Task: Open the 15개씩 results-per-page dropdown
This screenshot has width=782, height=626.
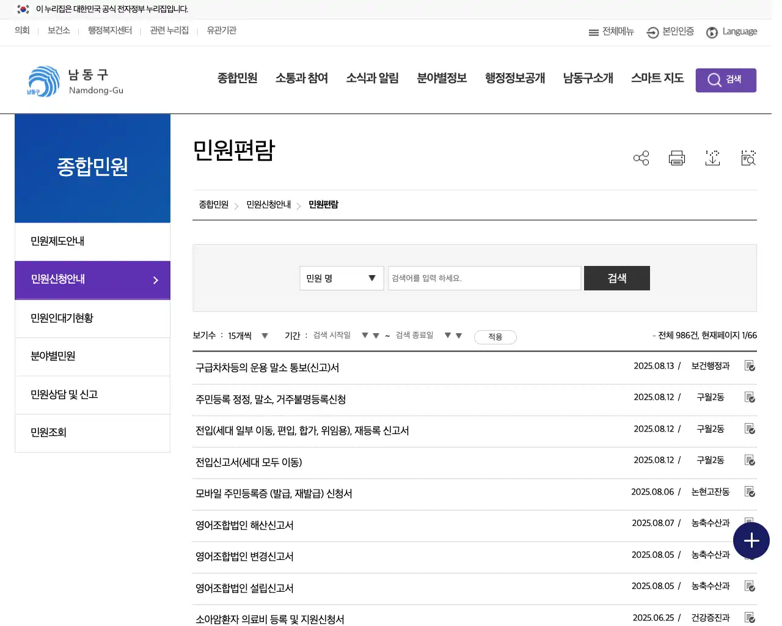Action: [x=252, y=335]
